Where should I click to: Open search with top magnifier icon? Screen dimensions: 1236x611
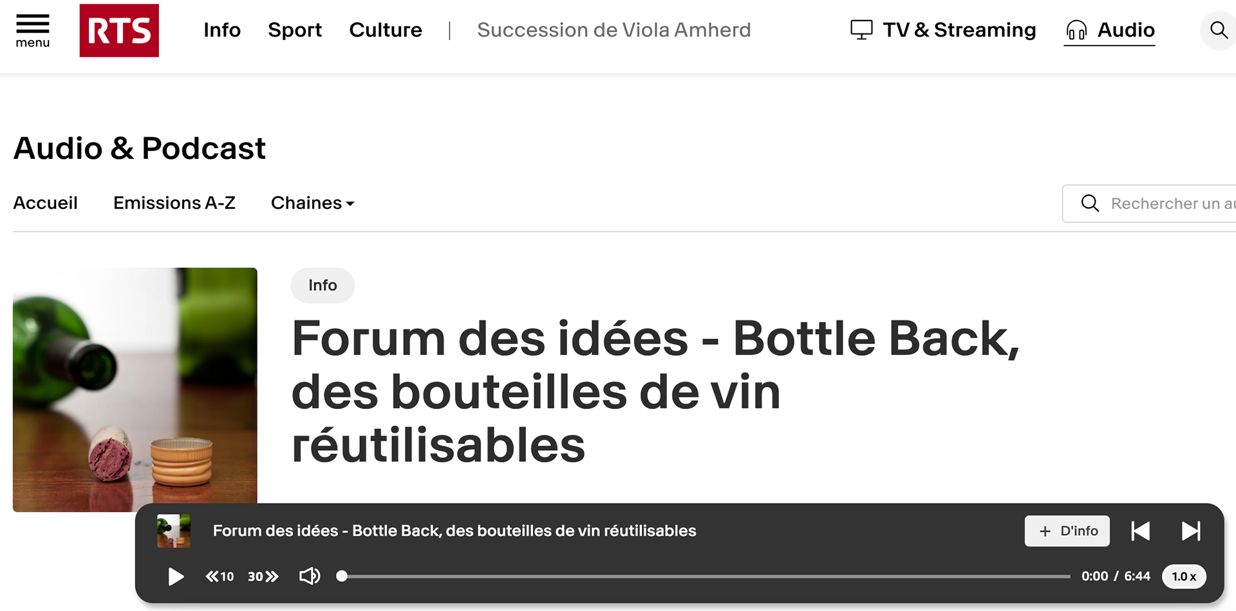tap(1218, 30)
